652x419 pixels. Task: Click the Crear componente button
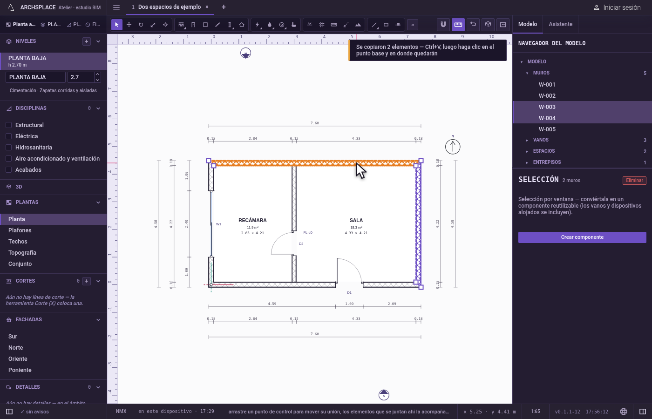tap(582, 237)
